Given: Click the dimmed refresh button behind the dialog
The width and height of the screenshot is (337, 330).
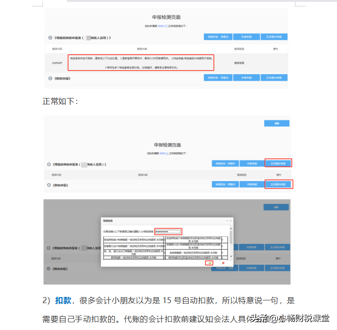Looking at the screenshot, I should 276,207.
